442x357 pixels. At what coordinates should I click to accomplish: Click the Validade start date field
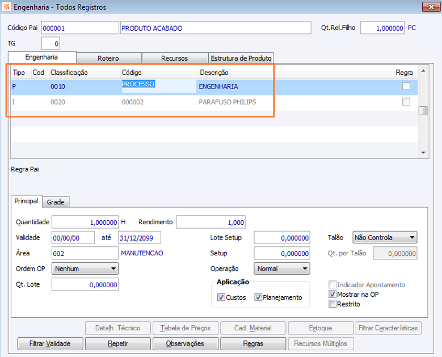[x=73, y=238]
